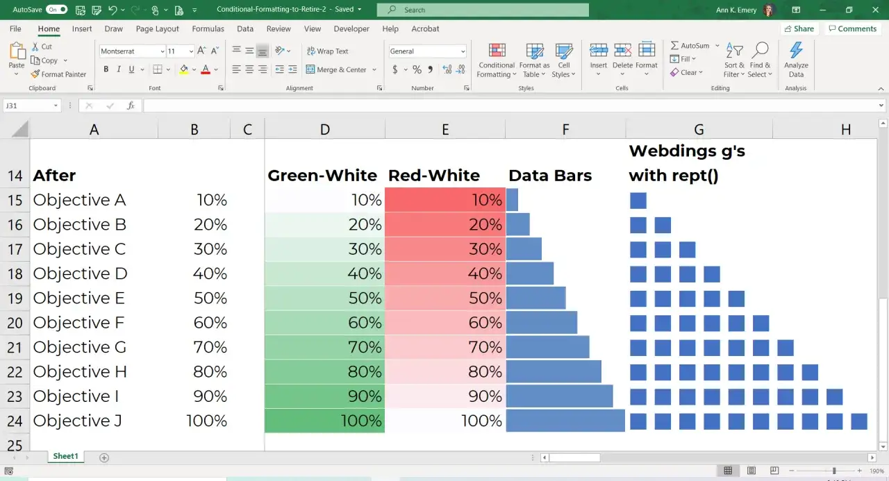Apply Comma Style
The width and height of the screenshot is (889, 481).
click(x=431, y=69)
